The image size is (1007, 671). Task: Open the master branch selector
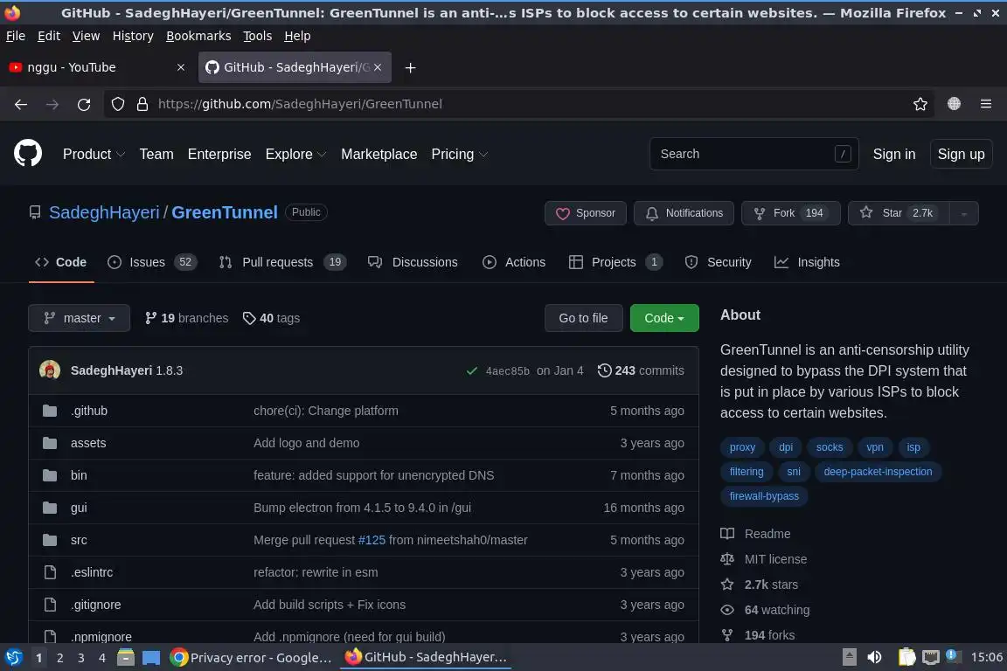click(x=79, y=318)
